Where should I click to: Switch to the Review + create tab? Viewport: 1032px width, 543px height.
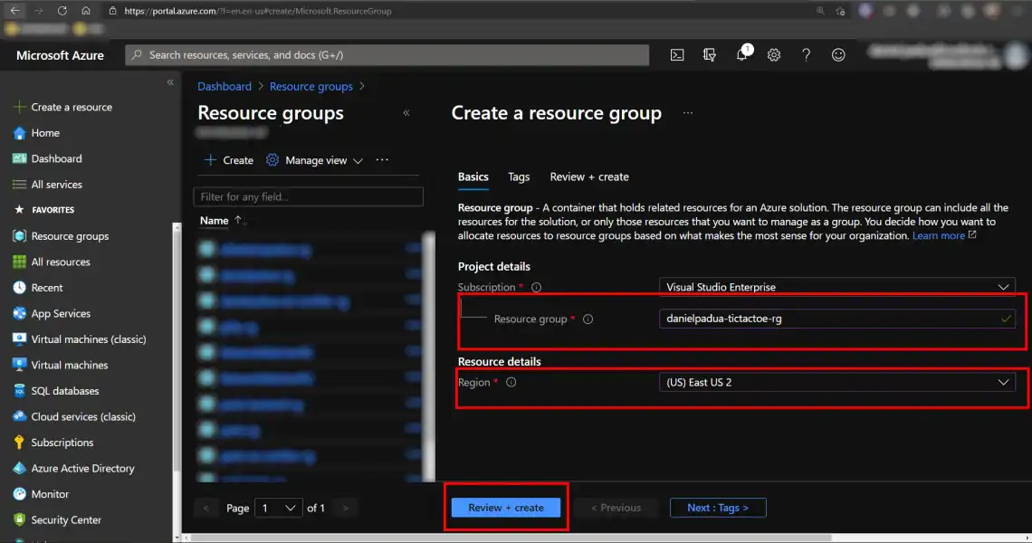pos(589,176)
